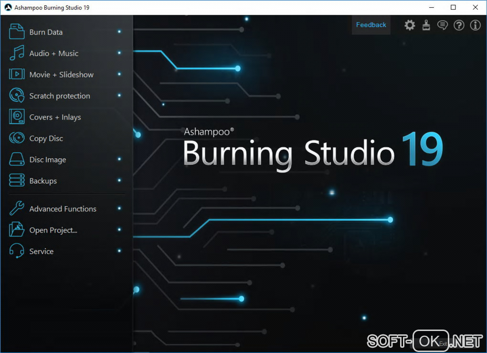Select Copy Disc menu entry

pos(67,138)
